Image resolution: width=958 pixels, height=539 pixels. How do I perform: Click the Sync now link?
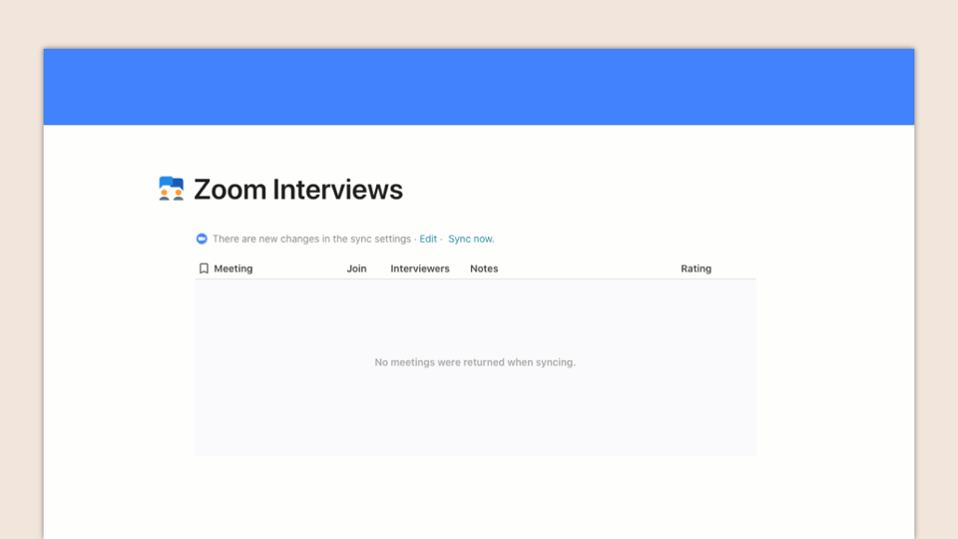click(x=471, y=239)
